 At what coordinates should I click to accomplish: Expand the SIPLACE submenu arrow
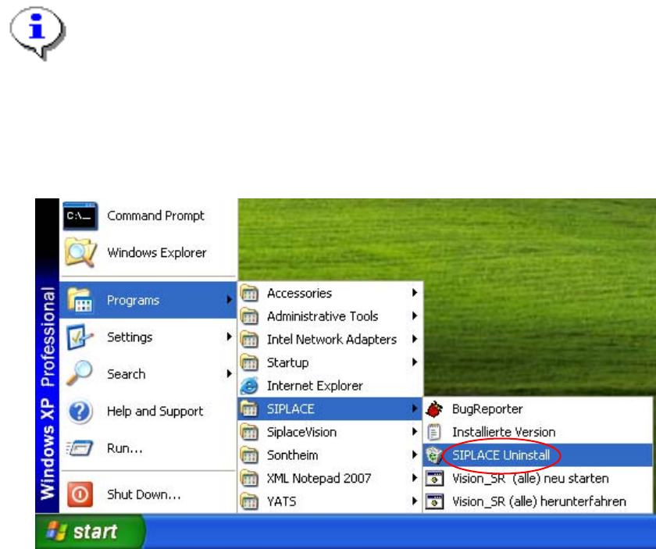point(414,408)
